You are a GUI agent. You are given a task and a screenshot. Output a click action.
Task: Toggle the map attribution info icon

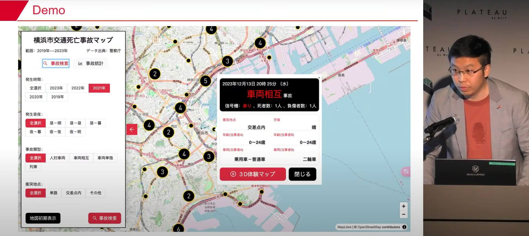(404, 227)
